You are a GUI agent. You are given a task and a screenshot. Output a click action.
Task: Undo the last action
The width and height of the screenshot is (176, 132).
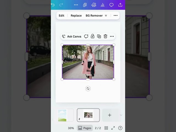pyautogui.click(x=53, y=5)
